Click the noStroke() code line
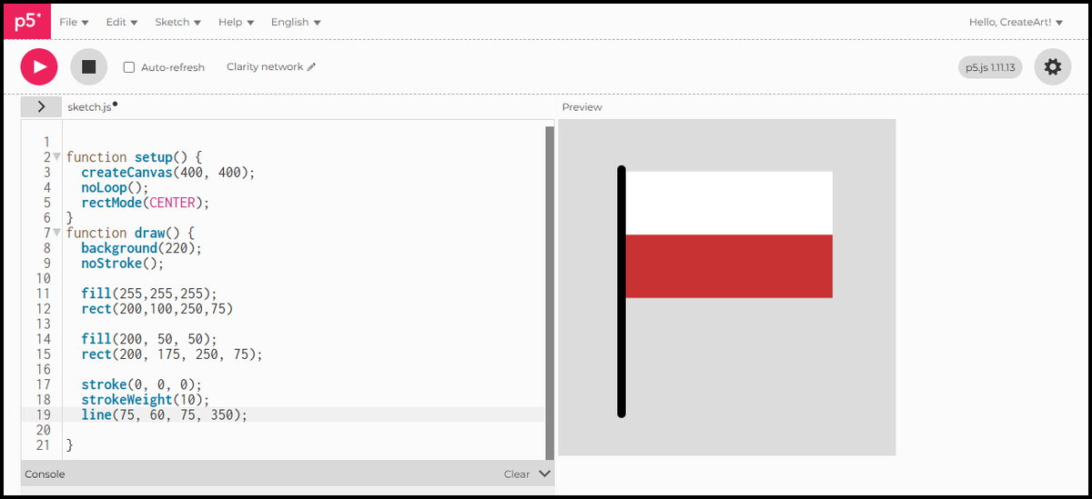 coord(123,264)
